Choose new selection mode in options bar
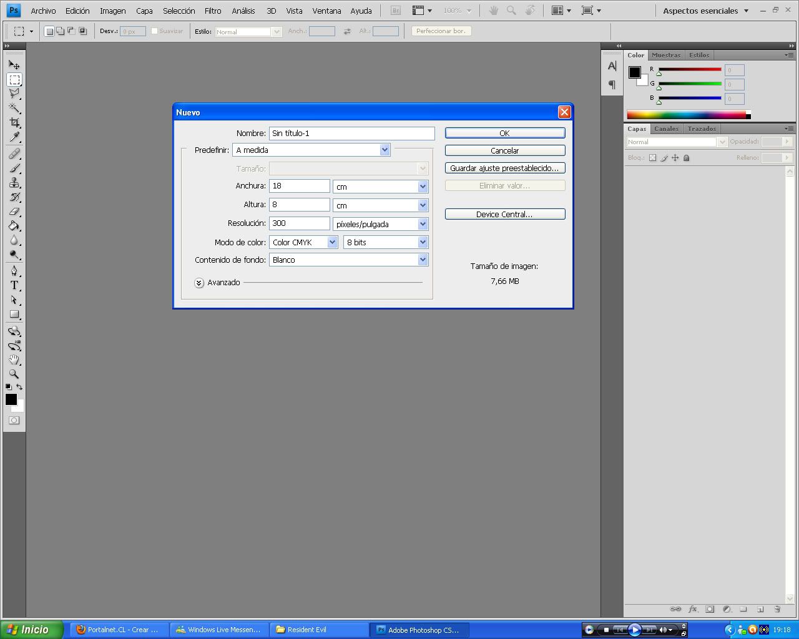 (49, 31)
